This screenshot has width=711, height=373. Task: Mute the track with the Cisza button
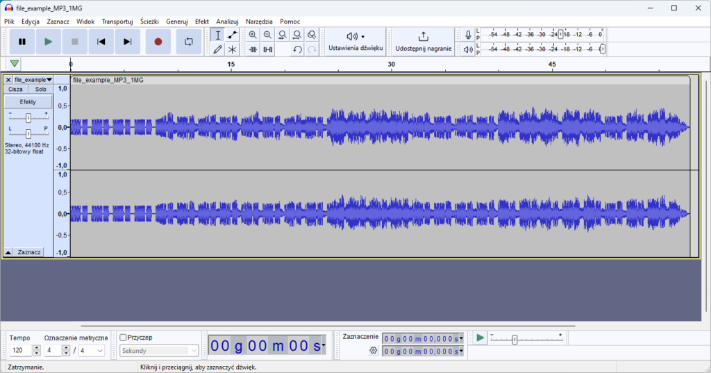coord(15,90)
